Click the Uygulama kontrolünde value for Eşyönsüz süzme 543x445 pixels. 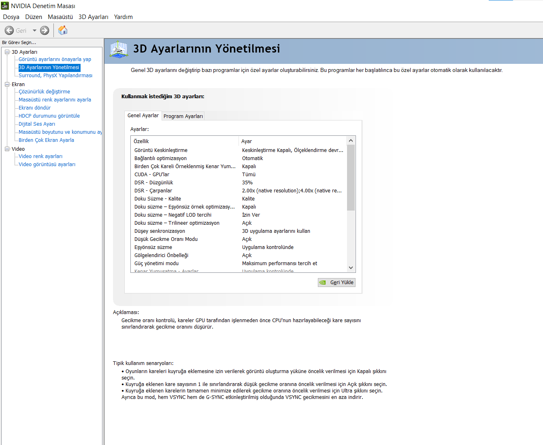click(268, 247)
